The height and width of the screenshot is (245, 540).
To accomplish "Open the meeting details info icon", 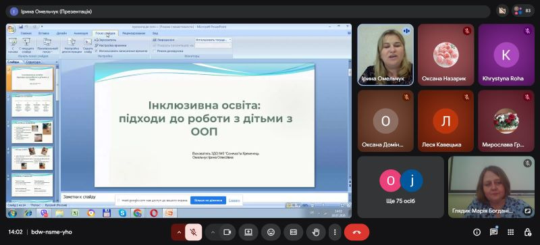I will [477, 232].
